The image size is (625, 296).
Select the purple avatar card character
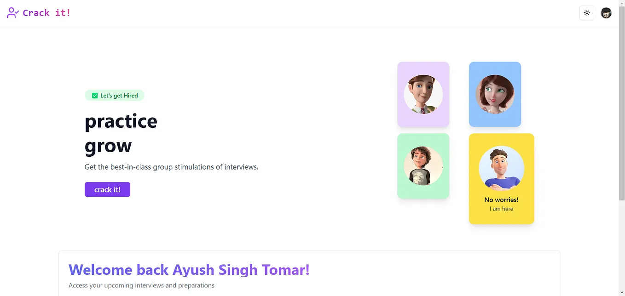point(423,94)
